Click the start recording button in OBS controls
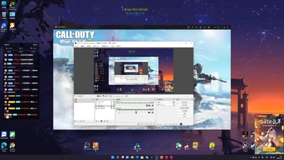The image size is (284, 160). (x=184, y=105)
